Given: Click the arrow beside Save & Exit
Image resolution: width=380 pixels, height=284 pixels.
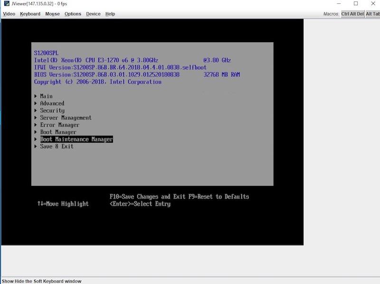Looking at the screenshot, I should pyautogui.click(x=36, y=147).
